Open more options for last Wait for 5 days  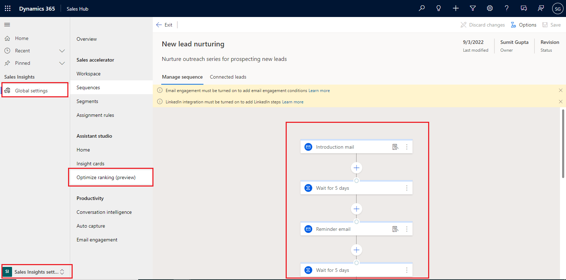click(407, 270)
